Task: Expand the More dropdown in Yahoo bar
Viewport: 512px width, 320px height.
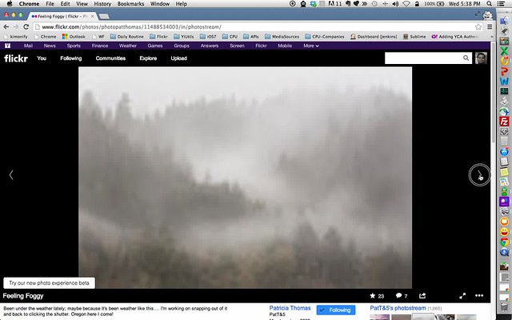Action: tap(311, 46)
